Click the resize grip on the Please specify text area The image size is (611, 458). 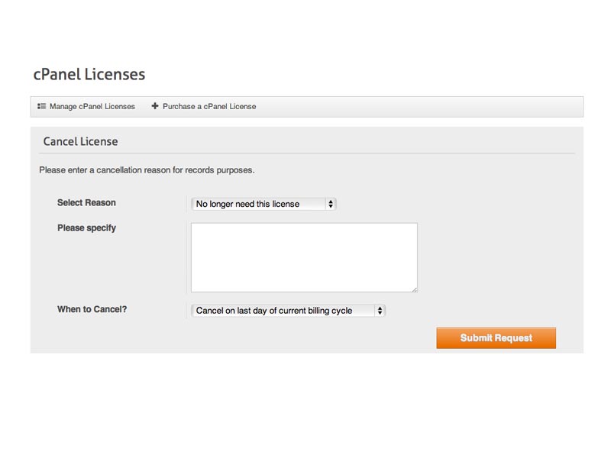(x=414, y=289)
